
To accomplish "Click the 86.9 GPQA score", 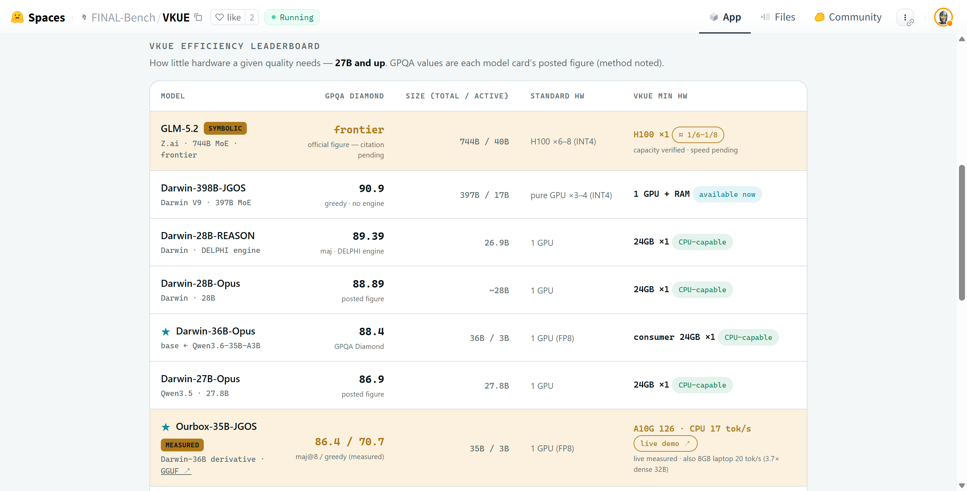I will (371, 379).
